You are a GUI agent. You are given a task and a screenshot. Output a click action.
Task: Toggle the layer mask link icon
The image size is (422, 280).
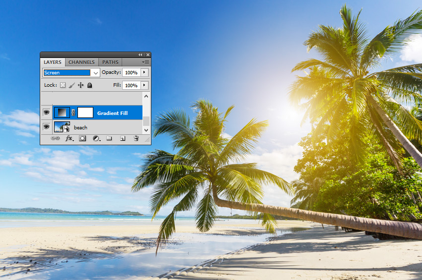pos(73,113)
